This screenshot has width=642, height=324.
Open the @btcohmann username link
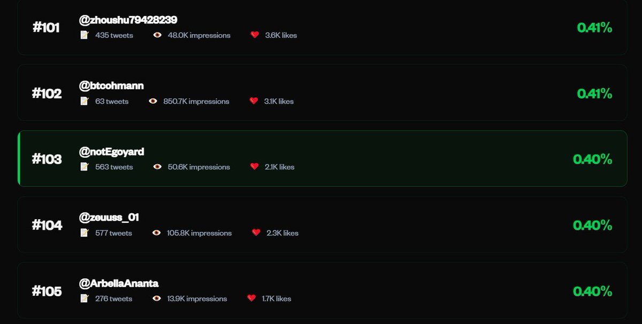111,86
